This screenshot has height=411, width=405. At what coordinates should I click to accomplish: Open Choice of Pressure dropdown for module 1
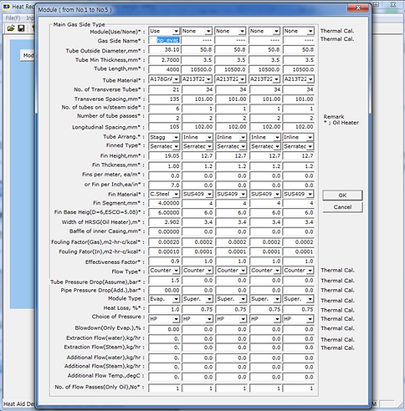tap(176, 319)
